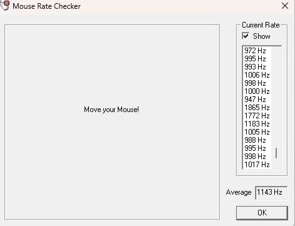Select the 1772 Hz list entry
Viewport: 295px width, 226px height.
tap(257, 116)
